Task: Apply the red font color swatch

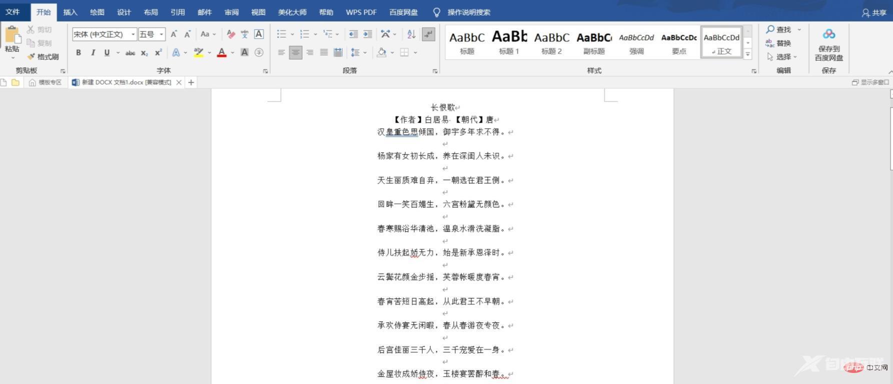Action: coord(222,52)
